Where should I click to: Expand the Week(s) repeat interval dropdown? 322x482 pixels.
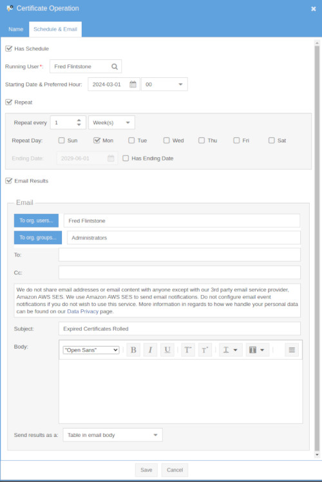coord(111,122)
